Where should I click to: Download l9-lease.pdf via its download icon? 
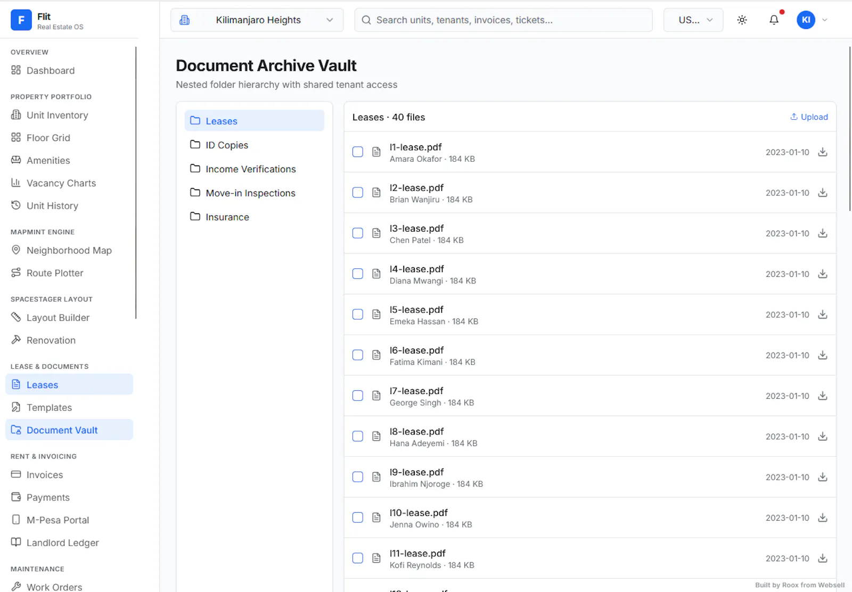[823, 477]
